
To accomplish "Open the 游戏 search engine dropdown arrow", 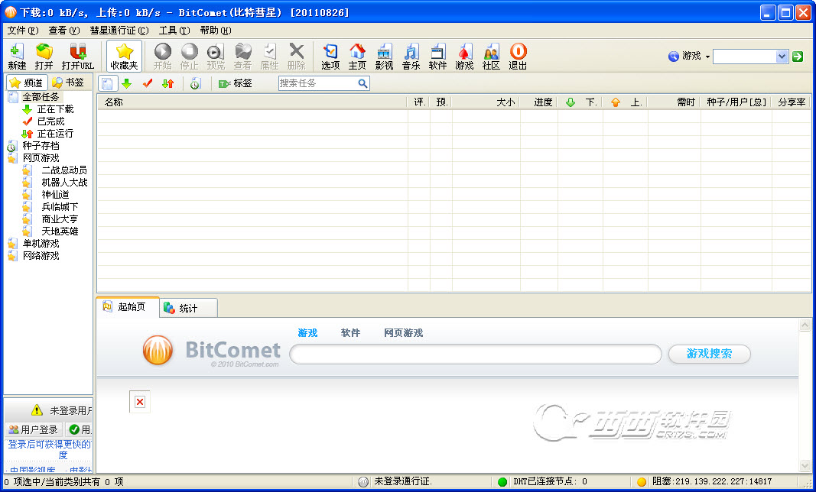I will pyautogui.click(x=707, y=57).
